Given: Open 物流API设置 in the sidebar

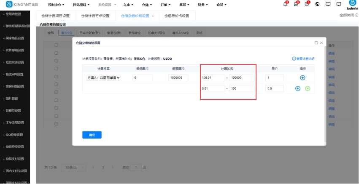Looking at the screenshot, I should click(14, 74).
